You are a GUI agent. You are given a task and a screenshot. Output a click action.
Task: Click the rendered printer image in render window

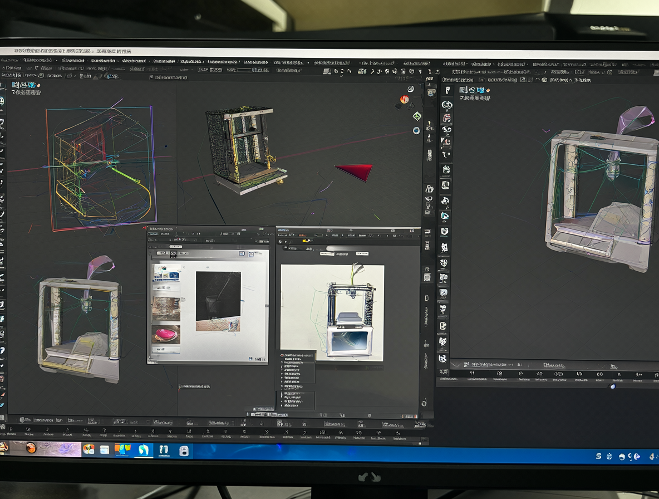click(x=332, y=312)
